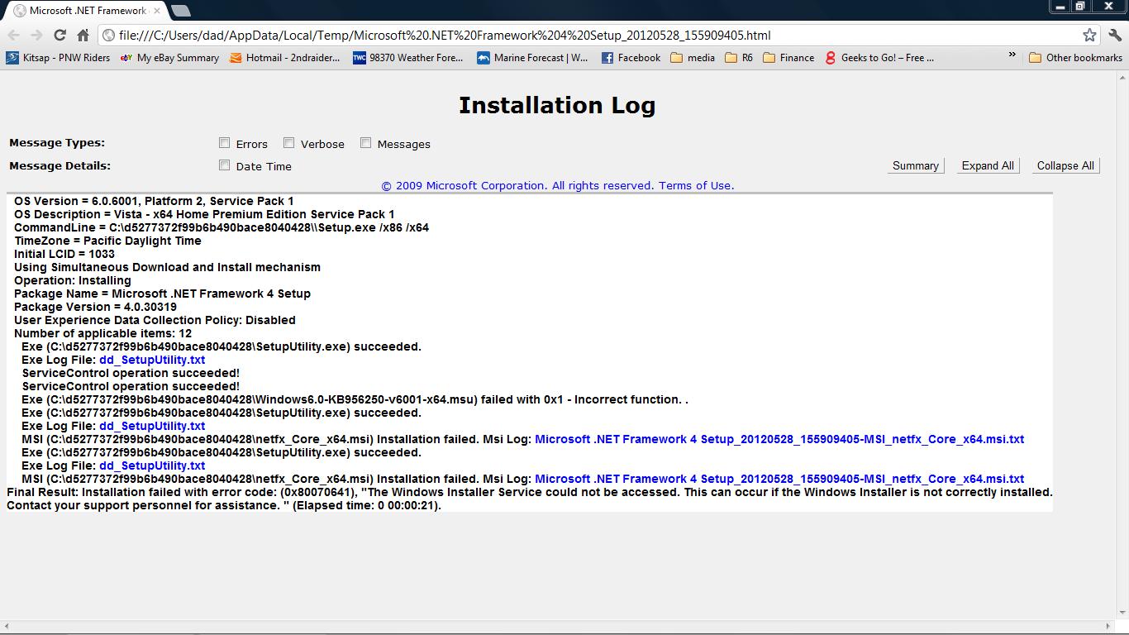This screenshot has width=1129, height=635.
Task: Click the browser forward arrow
Action: pyautogui.click(x=36, y=35)
